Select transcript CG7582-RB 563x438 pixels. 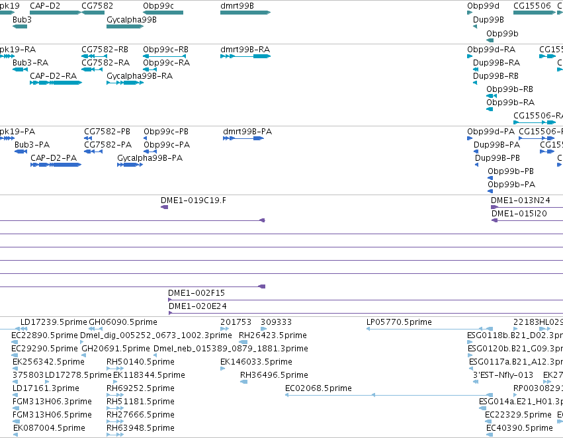[94, 56]
